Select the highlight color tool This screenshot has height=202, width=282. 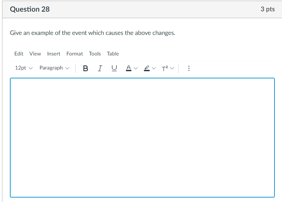[x=146, y=68]
